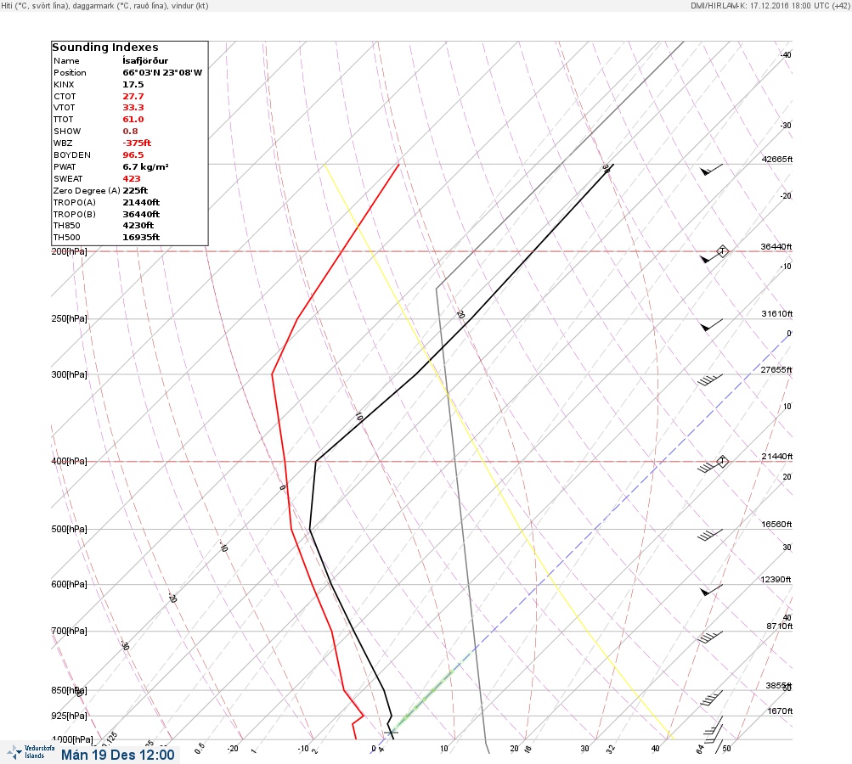852x764 pixels.
Task: Click the 12390ft height label
Action: pyautogui.click(x=776, y=580)
